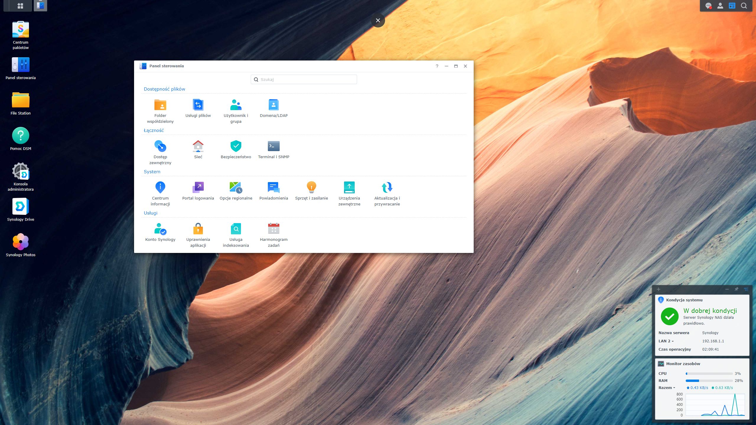Click the Dostępność plików section heading
This screenshot has width=756, height=425.
coord(164,89)
